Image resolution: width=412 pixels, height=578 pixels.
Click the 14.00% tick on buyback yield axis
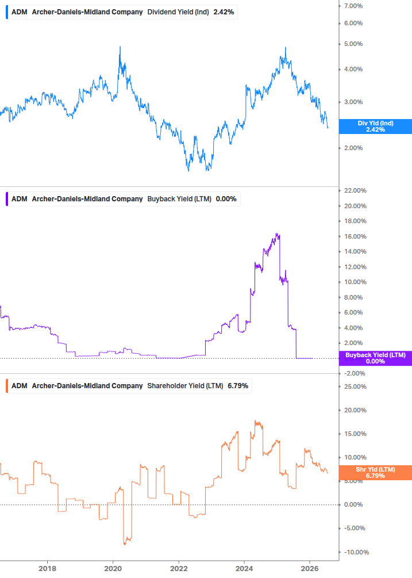click(355, 252)
